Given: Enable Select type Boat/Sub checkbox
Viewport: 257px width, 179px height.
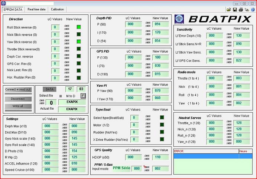Looking at the screenshot, I should click(x=162, y=118).
